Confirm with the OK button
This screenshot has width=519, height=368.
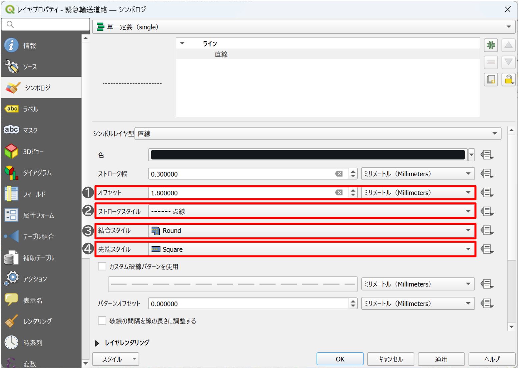click(340, 359)
